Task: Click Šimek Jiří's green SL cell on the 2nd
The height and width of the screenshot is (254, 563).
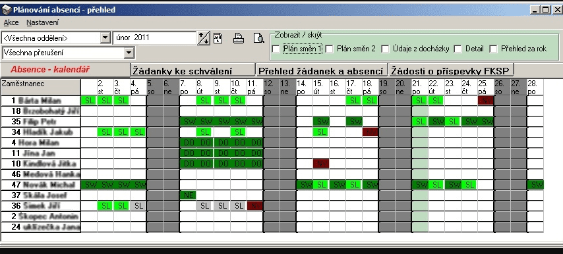Action: (x=105, y=206)
